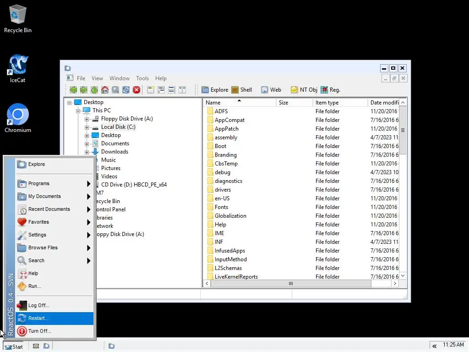The image size is (469, 352).
Task: Click the Chromium desktop icon
Action: coord(18,119)
